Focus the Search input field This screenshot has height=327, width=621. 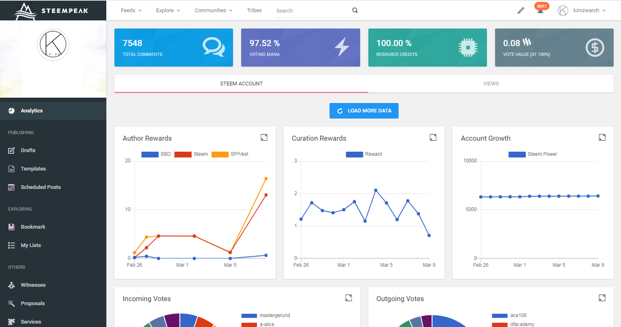(311, 11)
